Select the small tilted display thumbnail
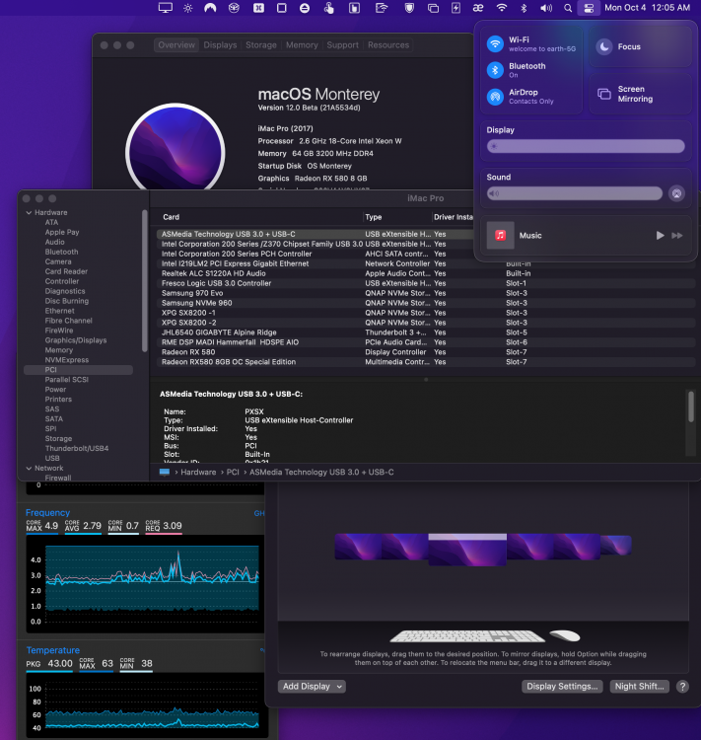 (x=615, y=545)
